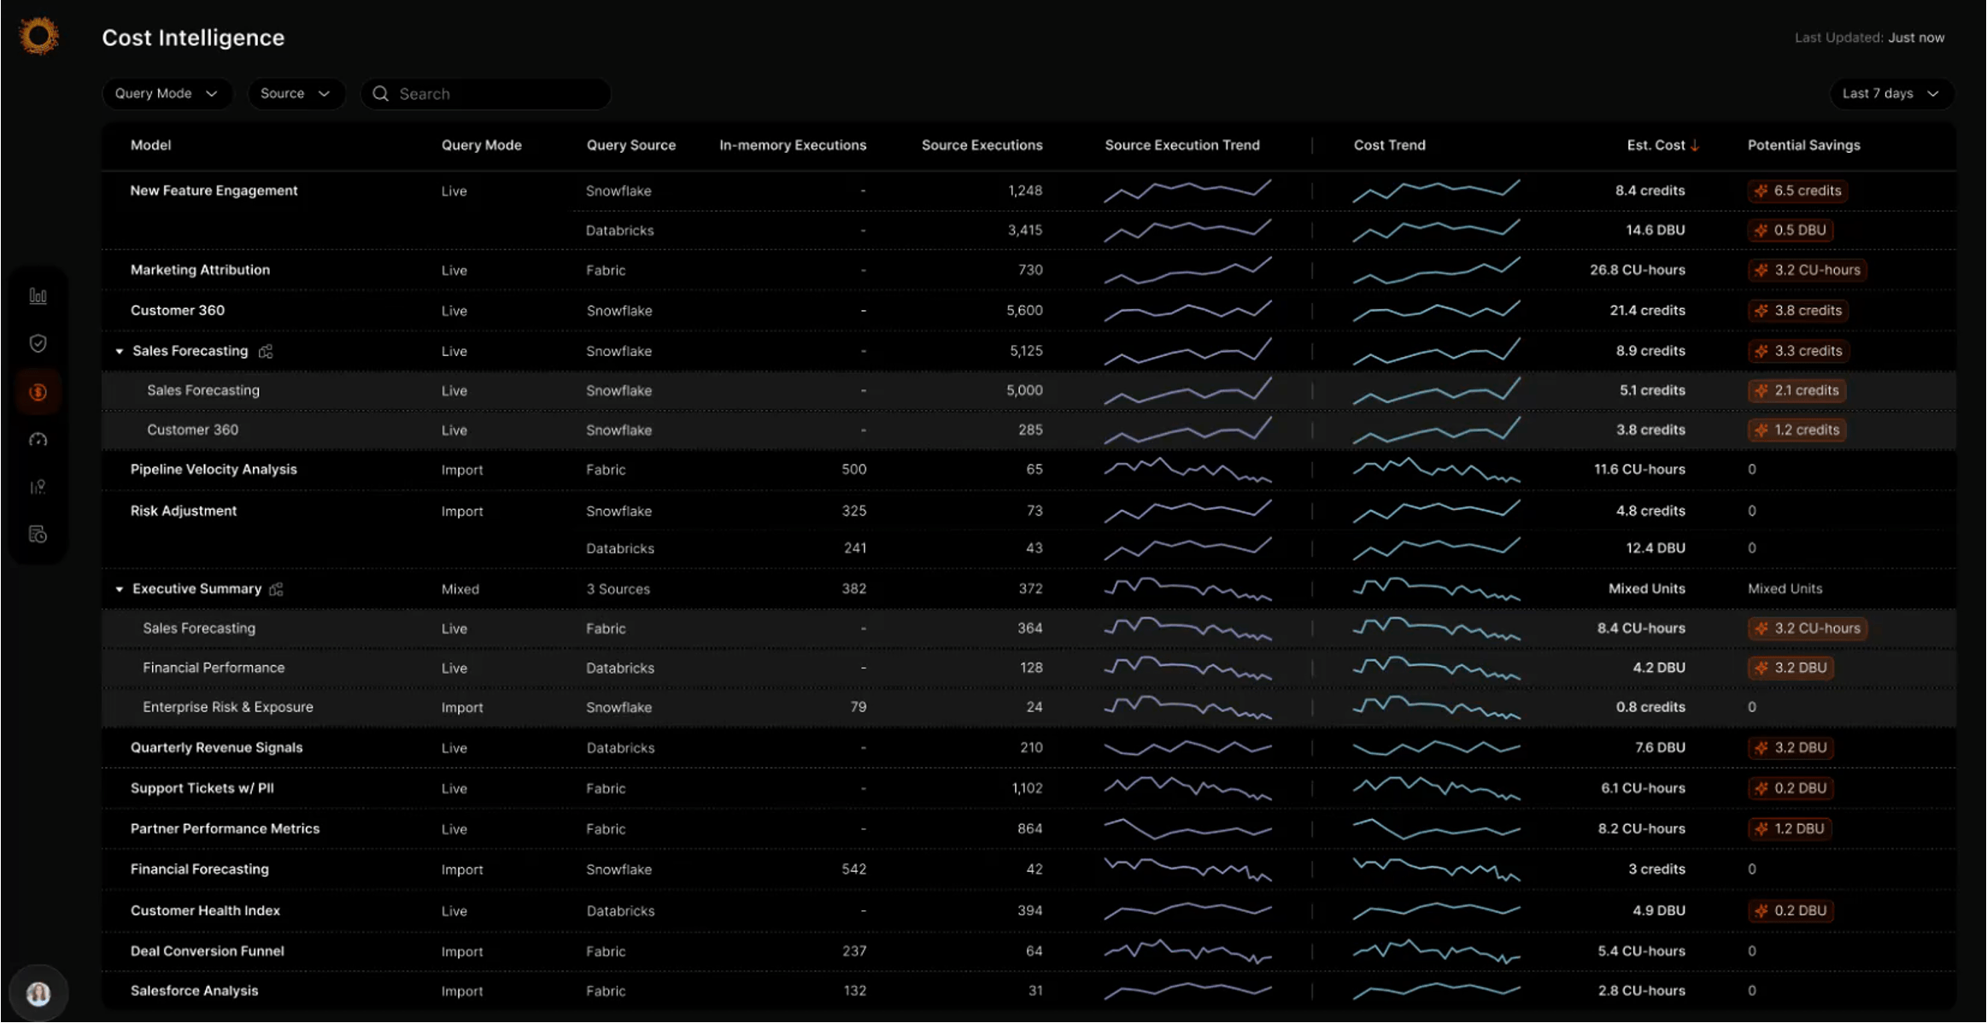
Task: Sort by the Model column header
Action: pos(150,145)
